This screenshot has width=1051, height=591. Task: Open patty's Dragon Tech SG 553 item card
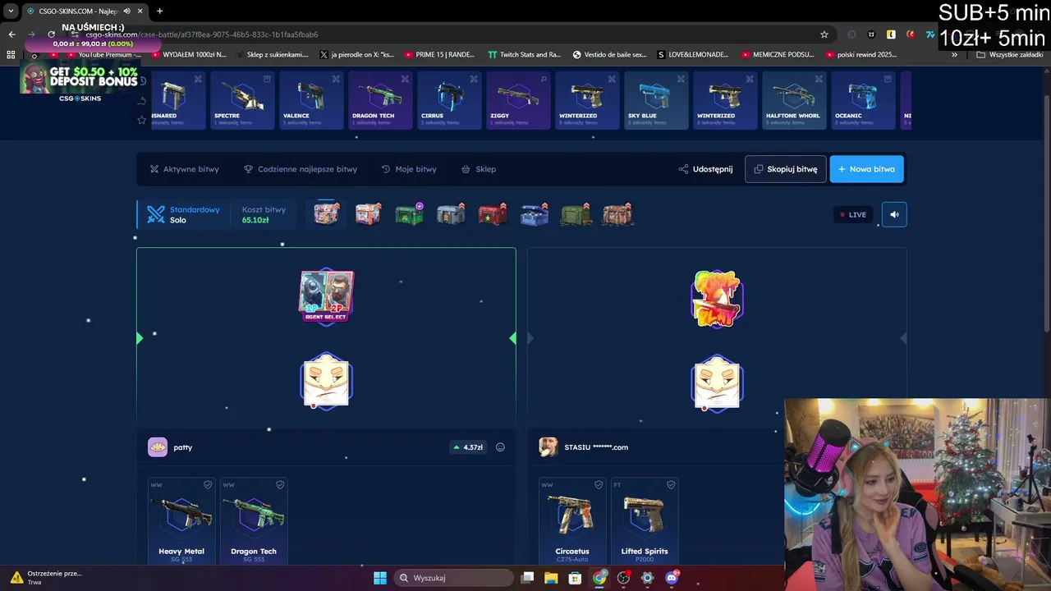click(x=254, y=520)
